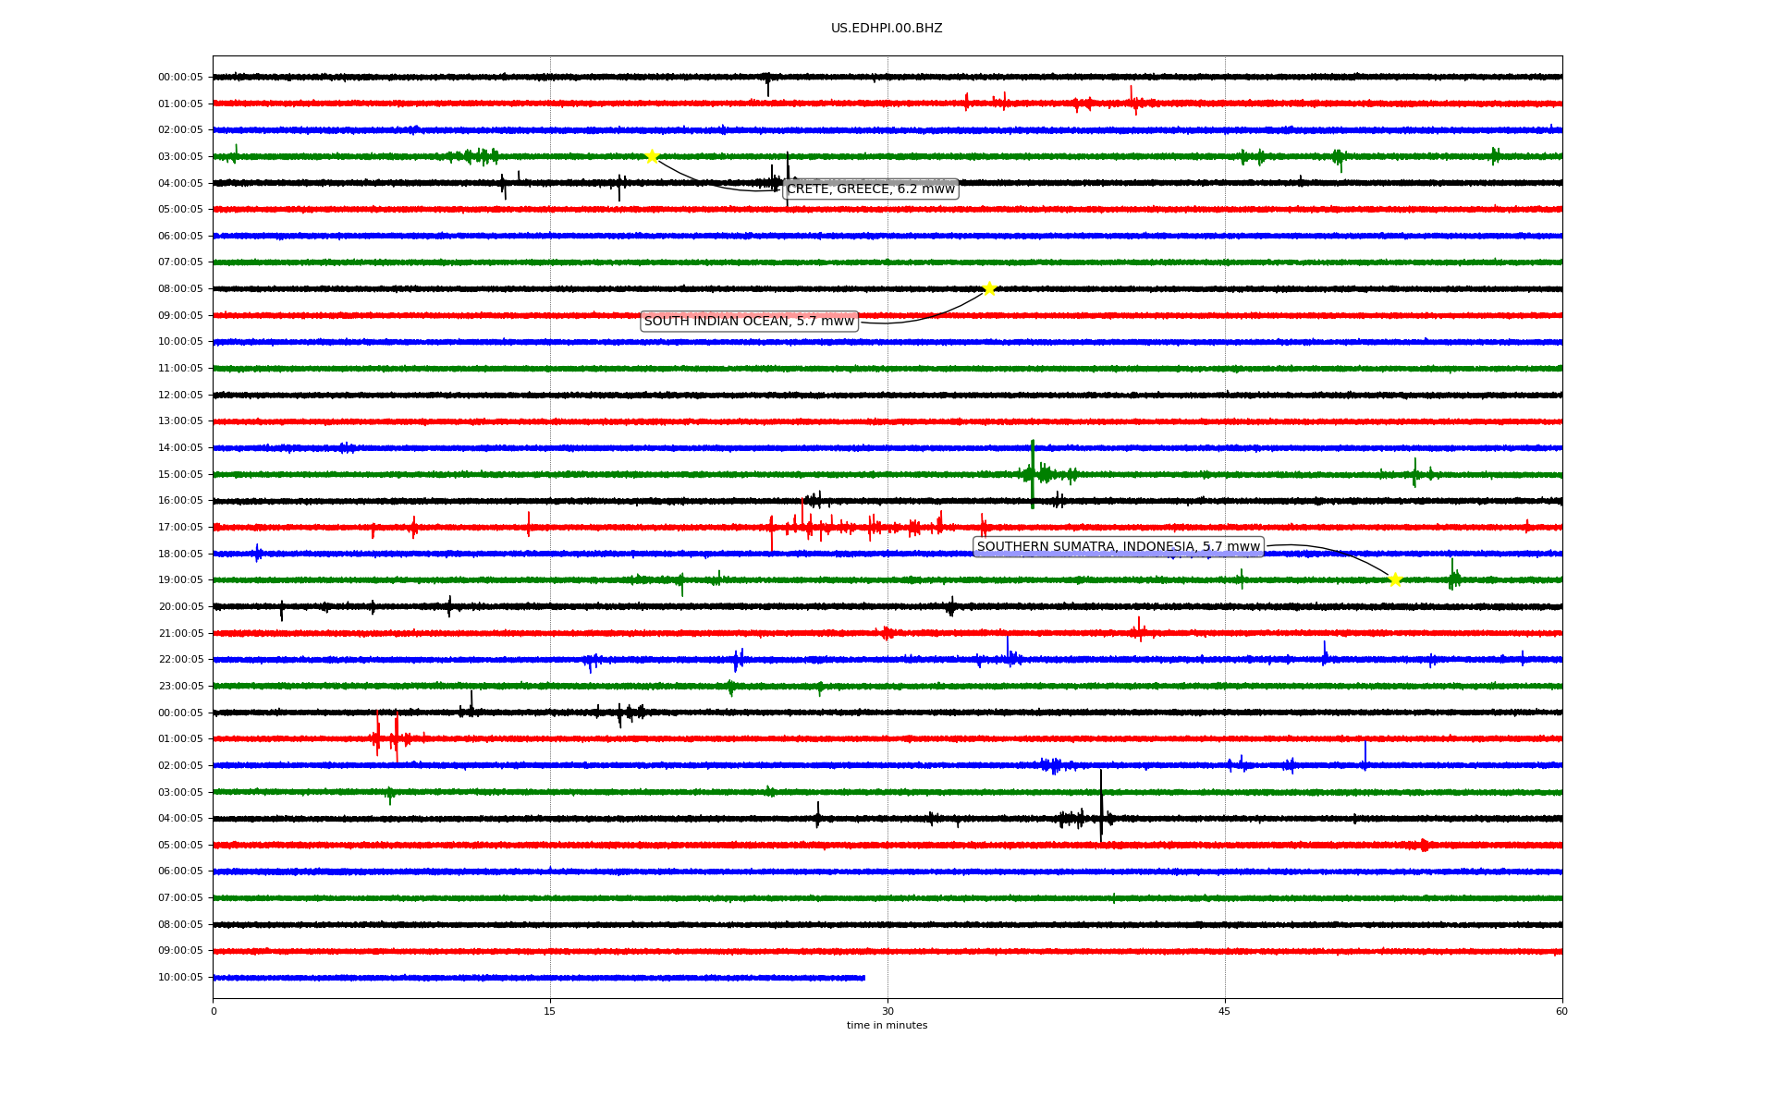The height and width of the screenshot is (1109, 1775).
Task: Click the SOUTHERN SUMATRA, INDONESIA 5.7 mww label
Action: [x=1119, y=547]
